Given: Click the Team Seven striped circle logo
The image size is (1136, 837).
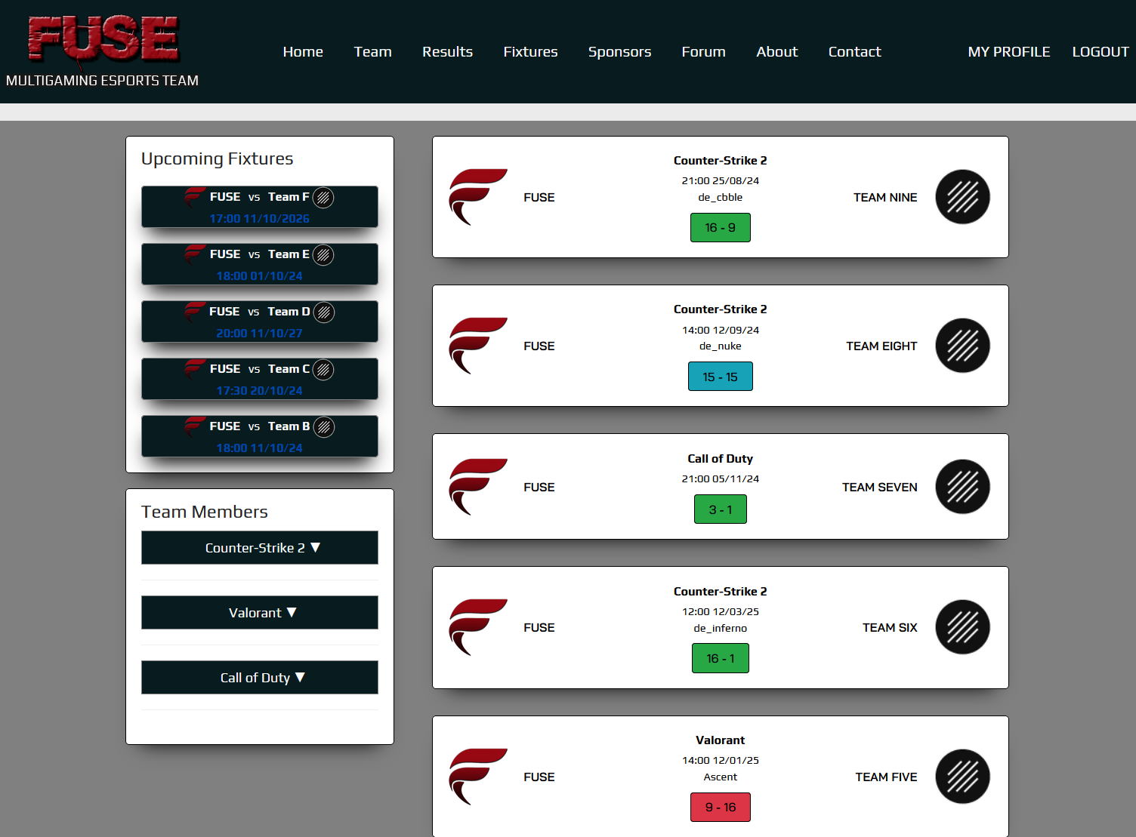Looking at the screenshot, I should point(962,487).
